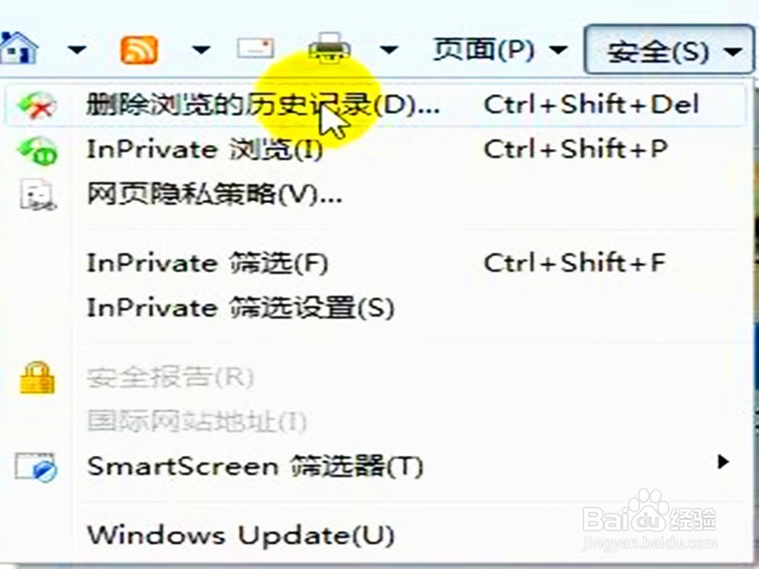
Task: Toggle InPrivate 筛选(F) option
Action: click(x=375, y=263)
